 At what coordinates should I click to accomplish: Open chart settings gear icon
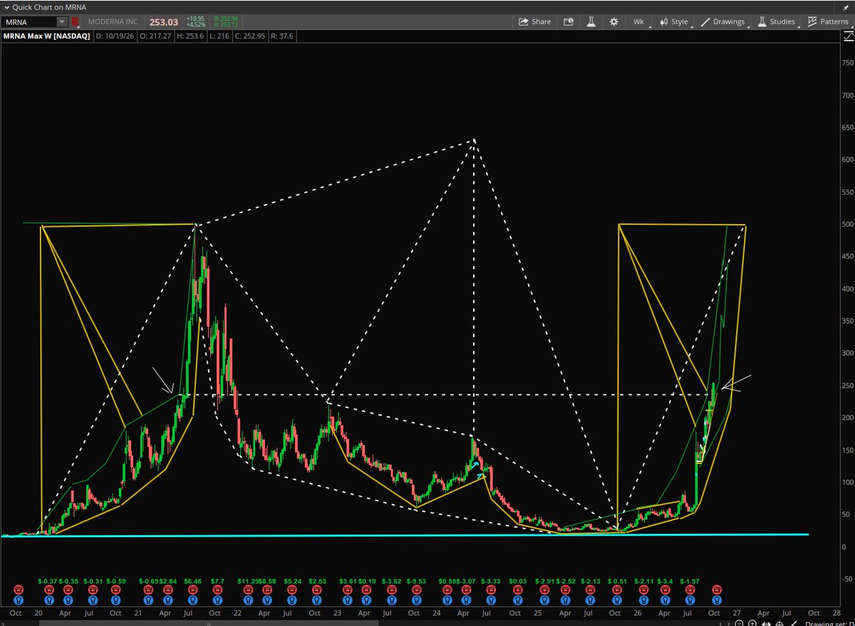point(613,21)
